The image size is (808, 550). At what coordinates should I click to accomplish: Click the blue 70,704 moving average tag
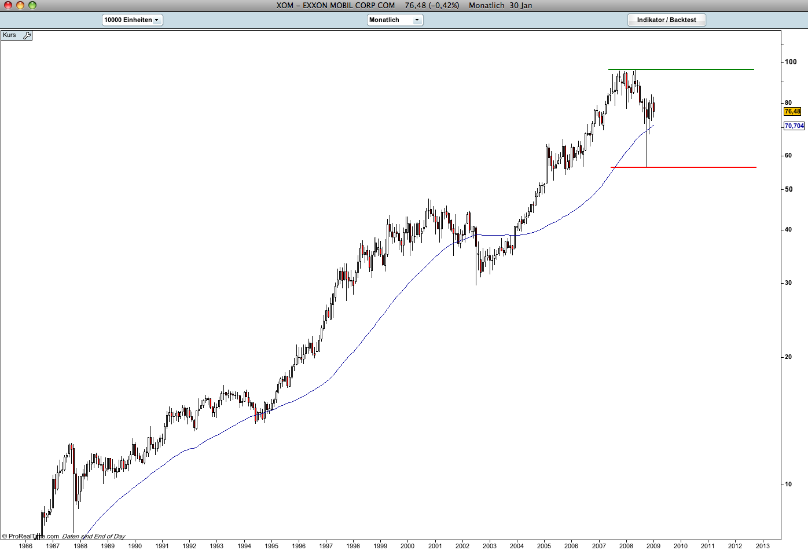(794, 126)
